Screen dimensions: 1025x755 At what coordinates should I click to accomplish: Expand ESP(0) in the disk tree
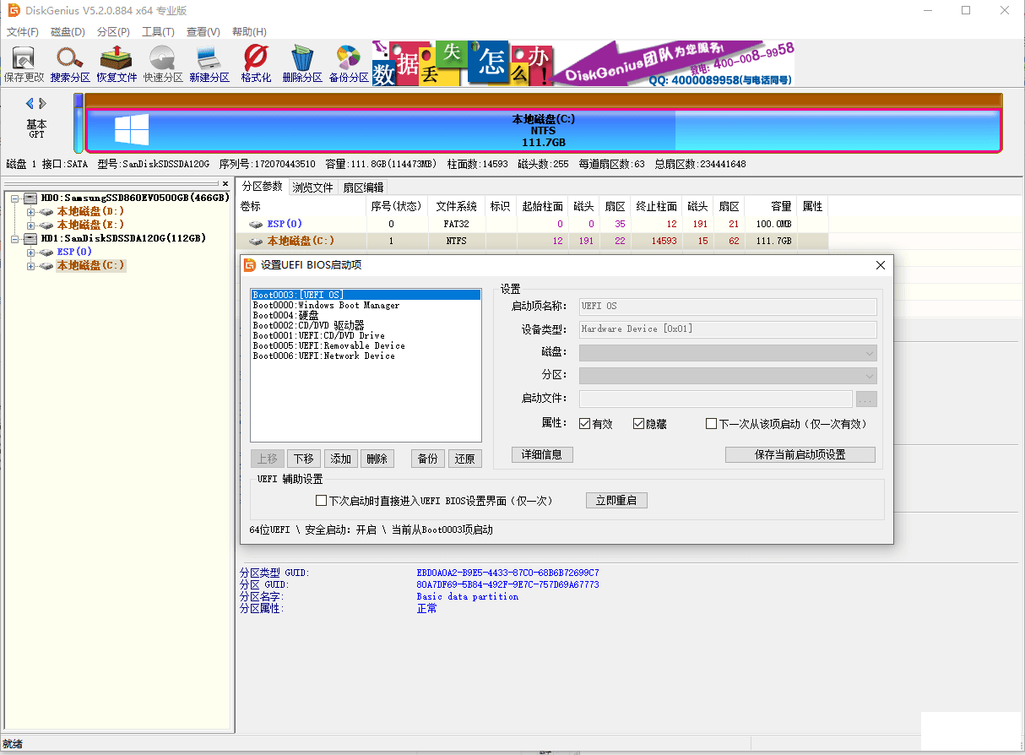point(31,253)
